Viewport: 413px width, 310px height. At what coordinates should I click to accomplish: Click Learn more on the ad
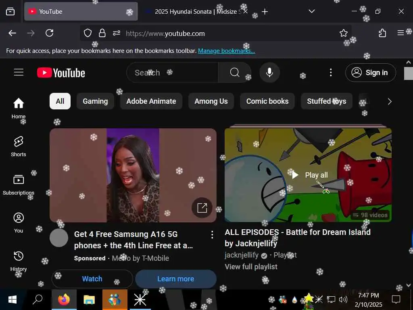(x=176, y=279)
